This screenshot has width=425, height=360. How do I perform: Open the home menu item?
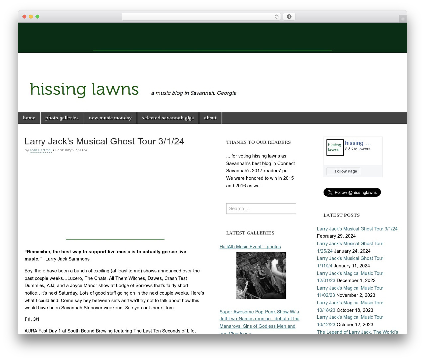29,118
